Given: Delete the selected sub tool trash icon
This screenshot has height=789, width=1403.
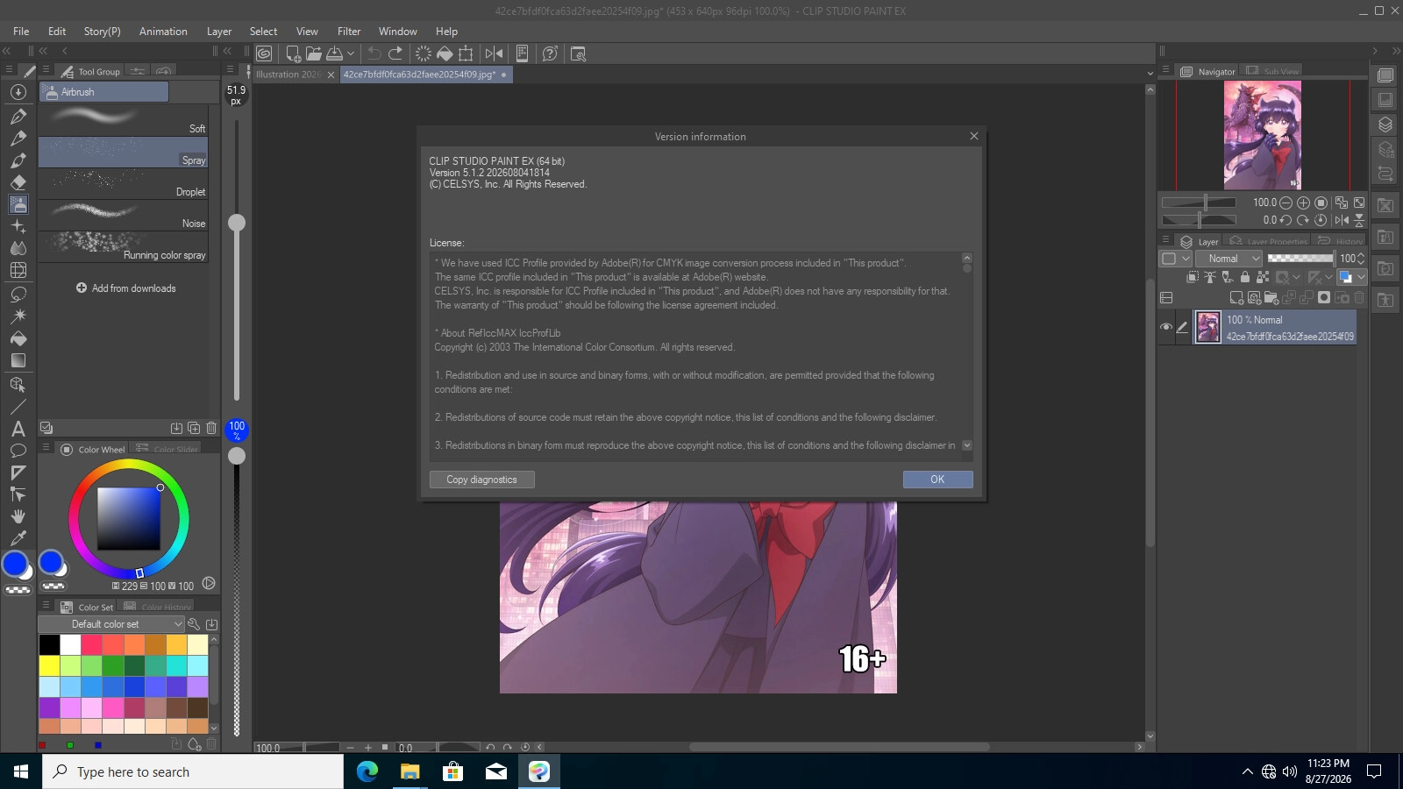Looking at the screenshot, I should [211, 428].
